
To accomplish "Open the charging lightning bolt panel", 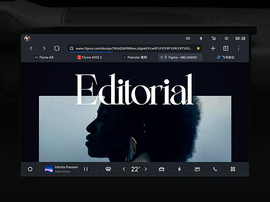I will point(180,169).
